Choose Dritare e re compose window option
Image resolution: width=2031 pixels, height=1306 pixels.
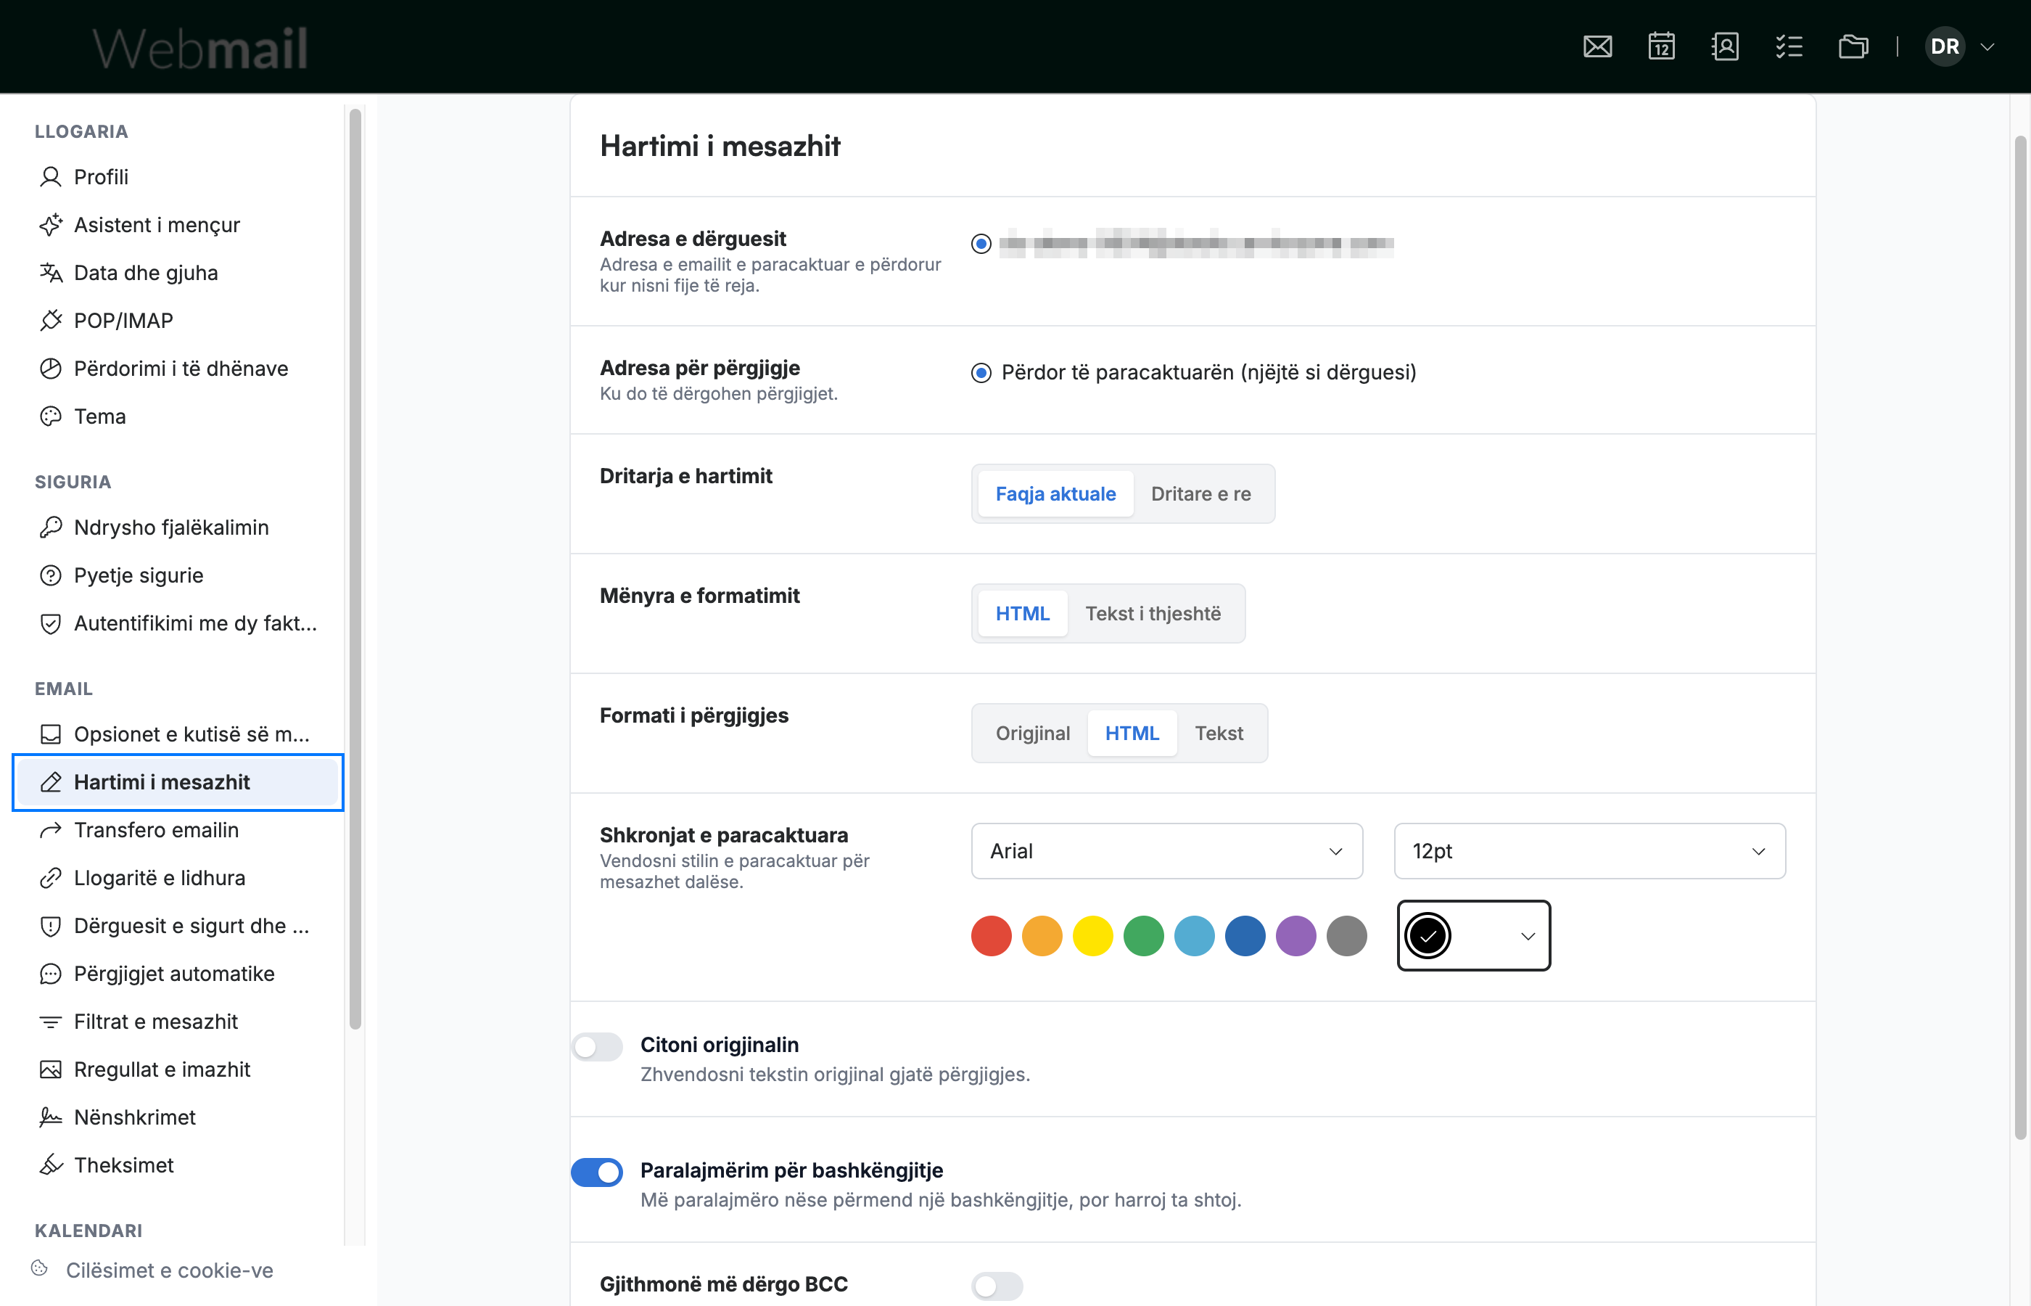[x=1200, y=493]
